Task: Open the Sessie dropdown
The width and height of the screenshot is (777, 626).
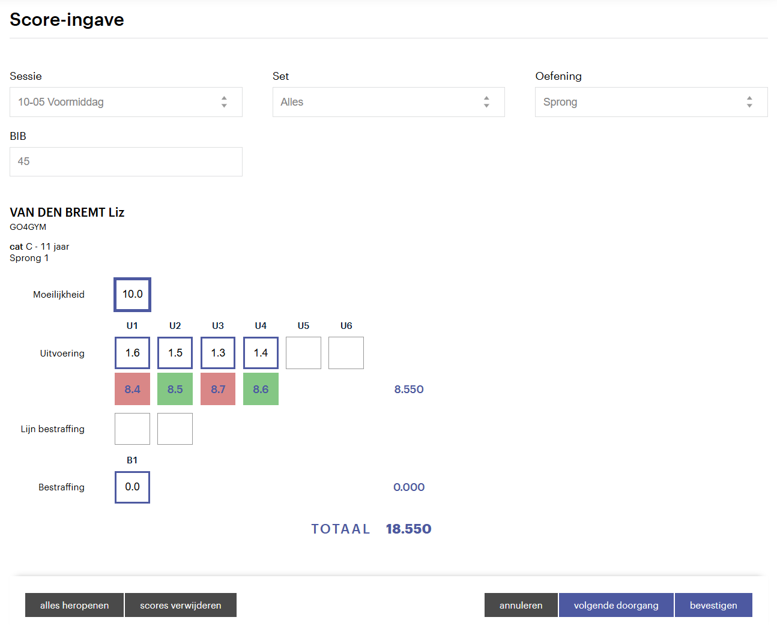Action: (x=125, y=102)
